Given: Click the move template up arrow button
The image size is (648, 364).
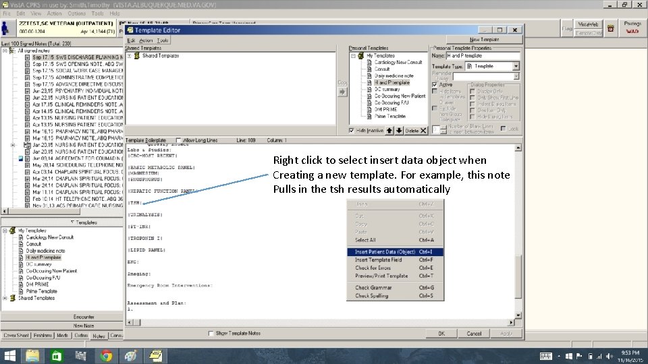Looking at the screenshot, I should tap(389, 130).
